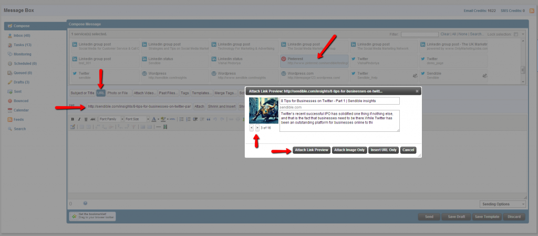538x236 pixels.
Task: Close the Attach Link Preview dialog
Action: (417, 91)
